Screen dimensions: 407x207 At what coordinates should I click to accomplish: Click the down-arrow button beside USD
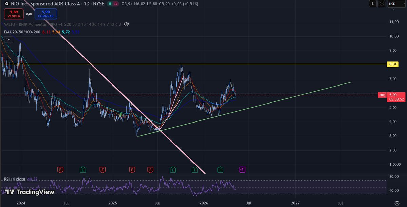pyautogui.click(x=373, y=4)
